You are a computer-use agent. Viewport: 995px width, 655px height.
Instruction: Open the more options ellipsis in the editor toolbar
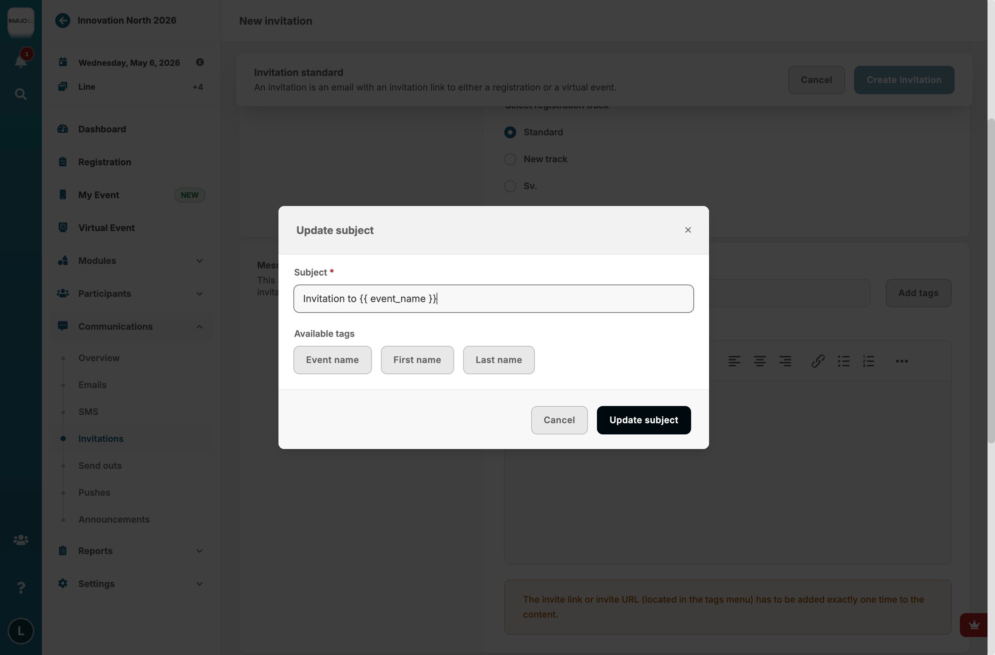[x=901, y=361]
